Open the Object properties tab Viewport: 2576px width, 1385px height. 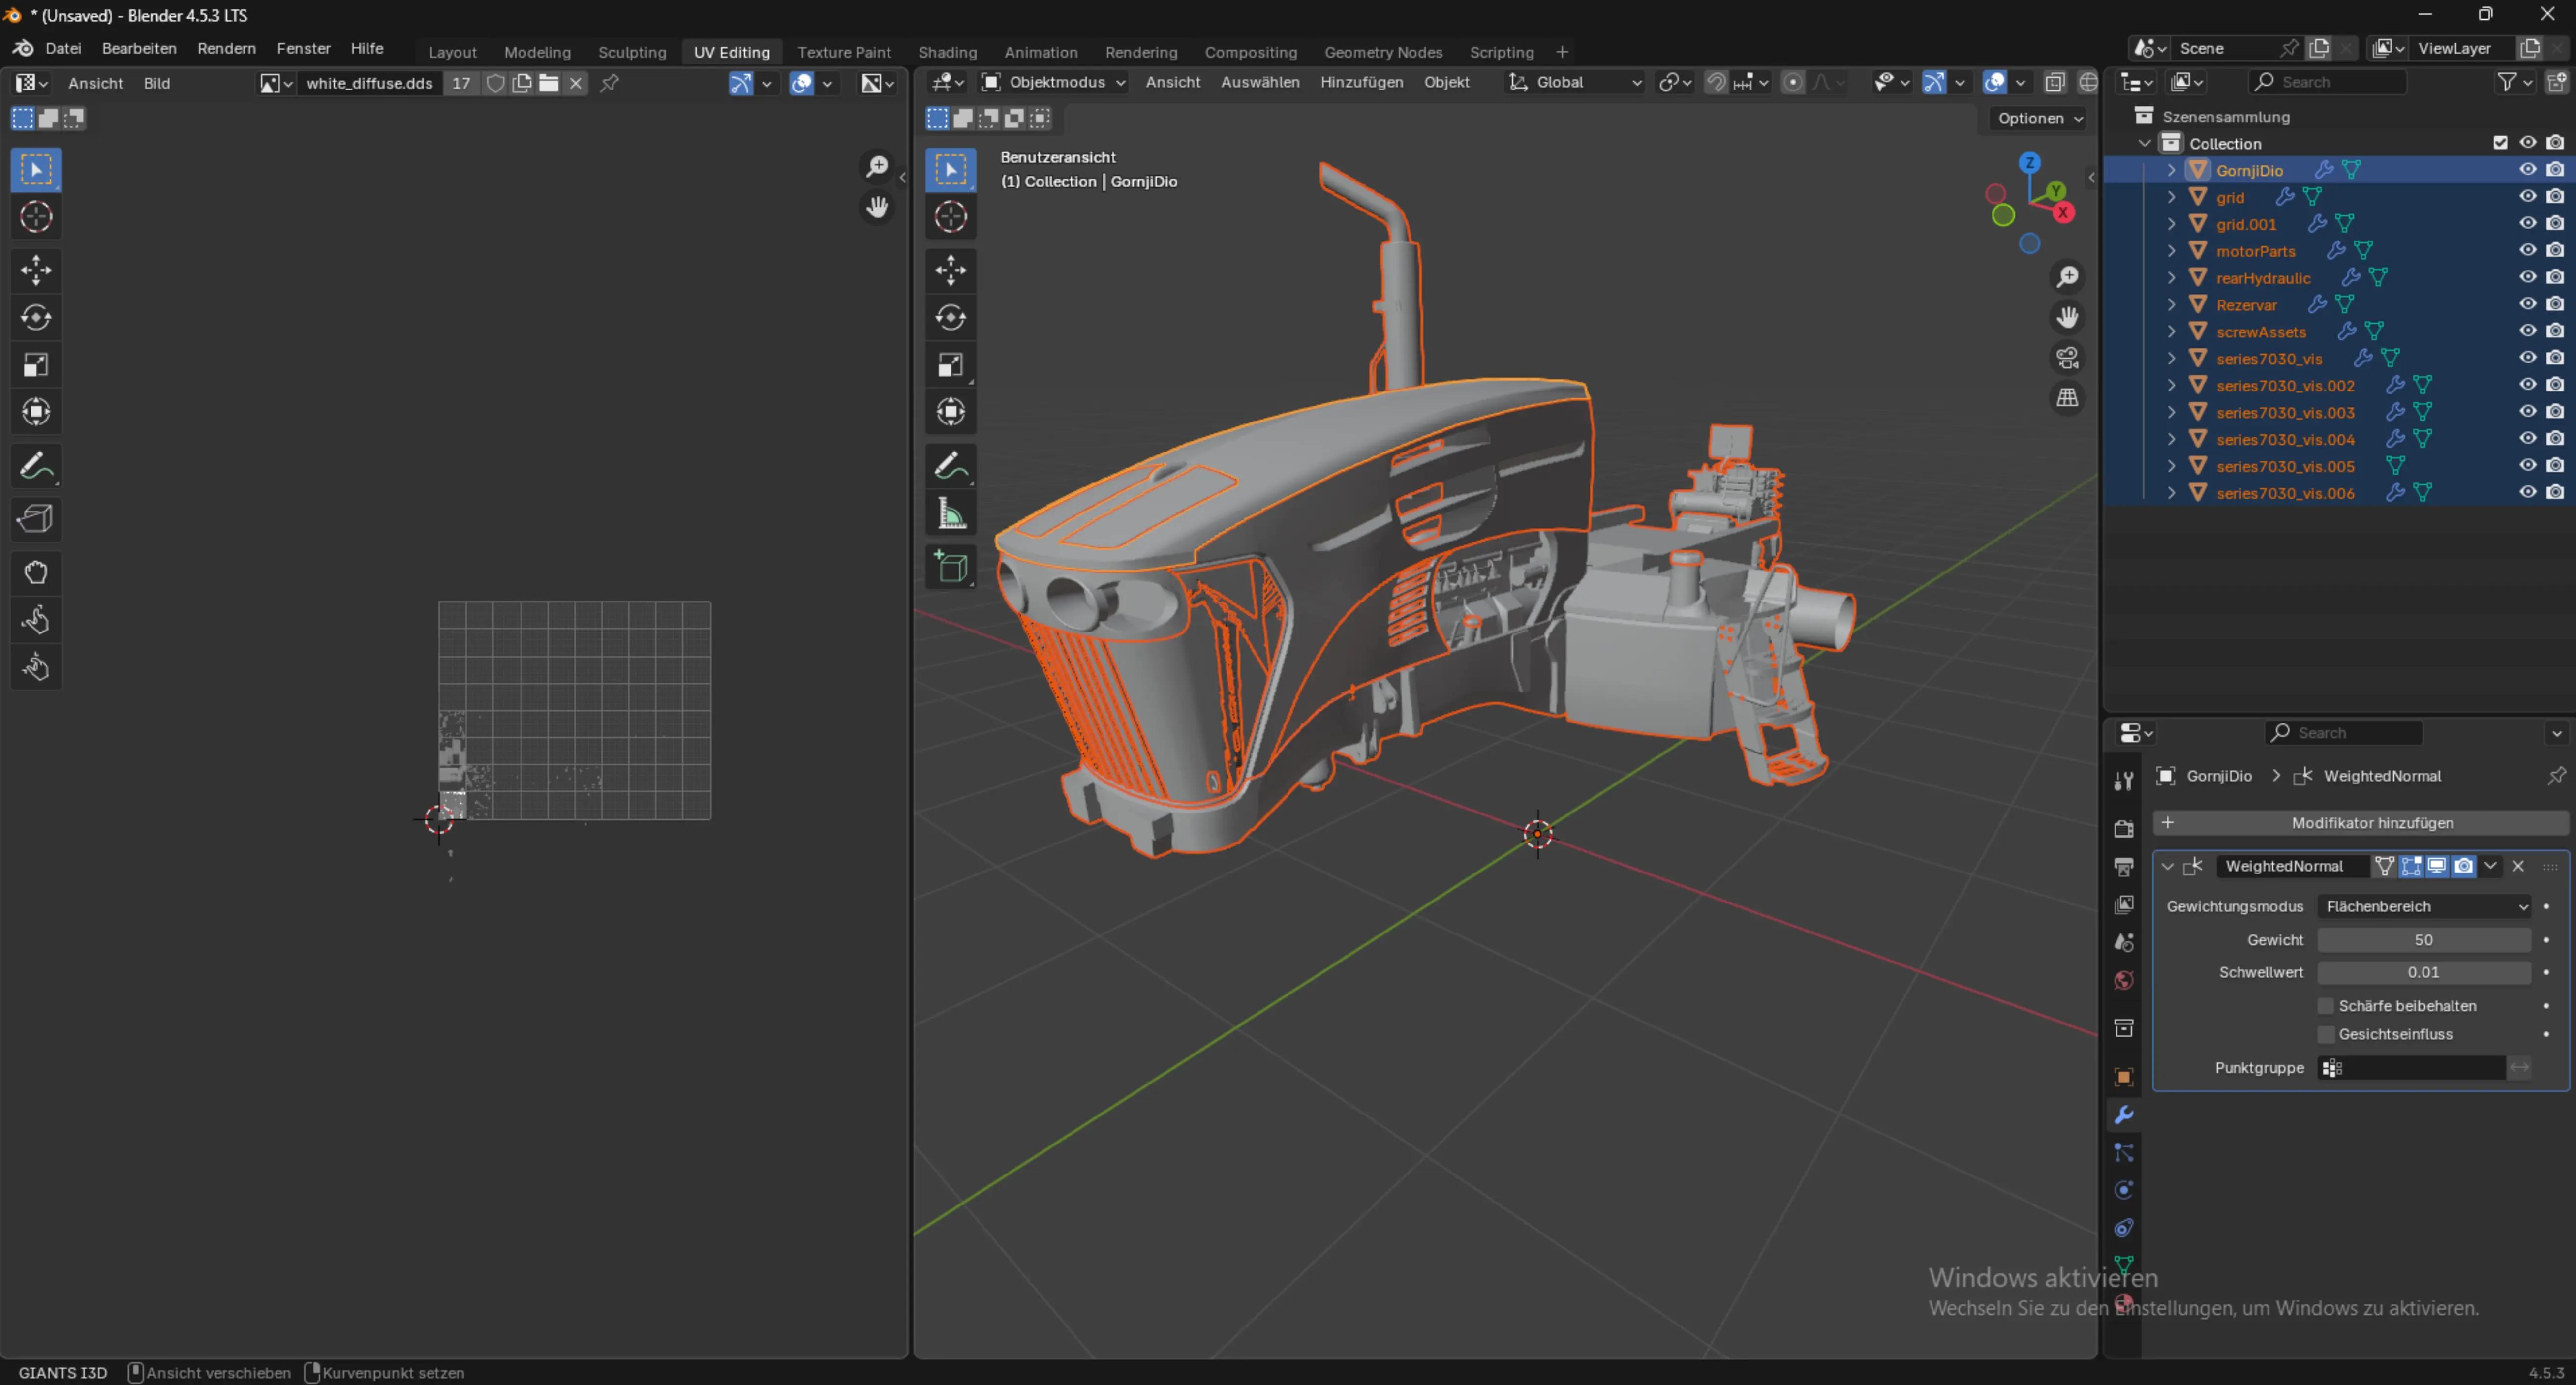[2123, 1077]
